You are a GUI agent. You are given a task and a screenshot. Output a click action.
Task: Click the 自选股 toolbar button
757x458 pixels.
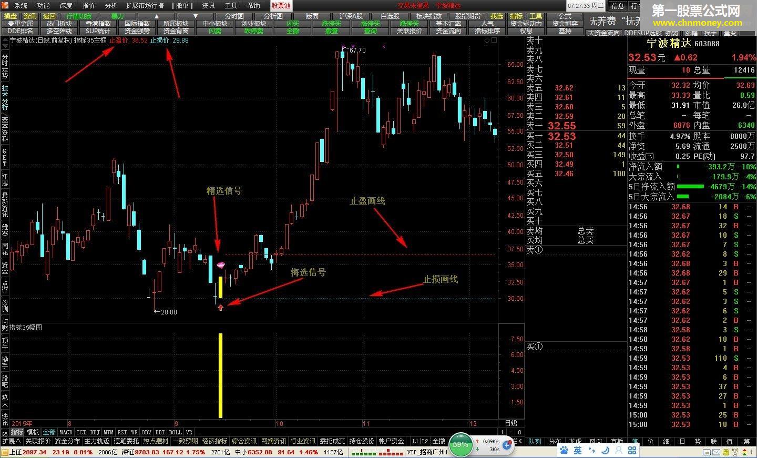click(390, 16)
